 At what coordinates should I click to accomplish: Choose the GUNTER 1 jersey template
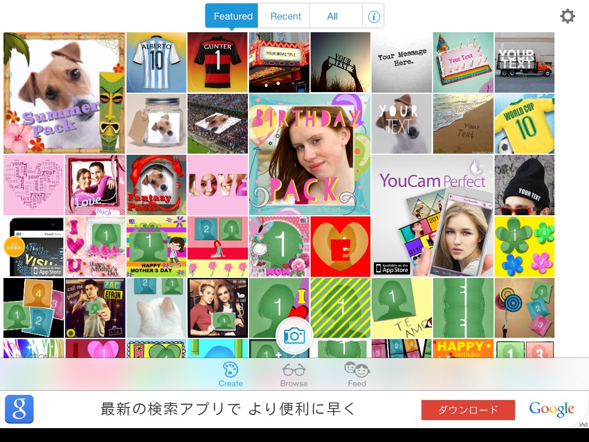217,62
